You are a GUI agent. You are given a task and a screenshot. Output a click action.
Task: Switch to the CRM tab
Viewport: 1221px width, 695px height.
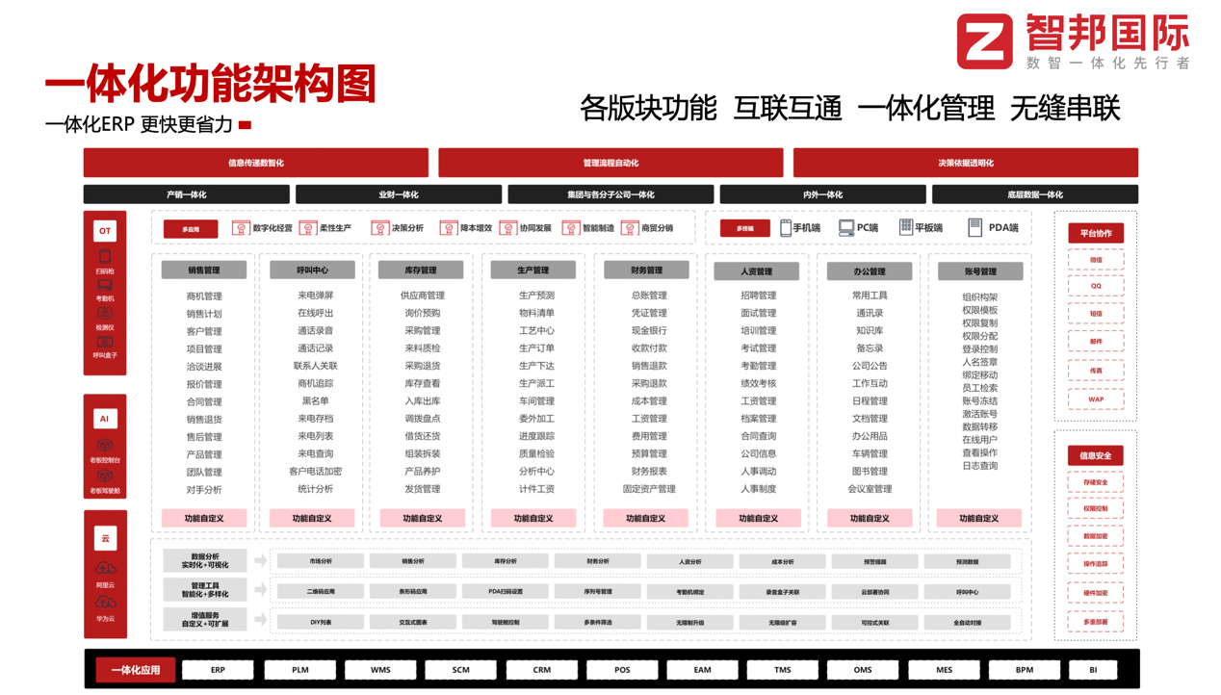540,669
